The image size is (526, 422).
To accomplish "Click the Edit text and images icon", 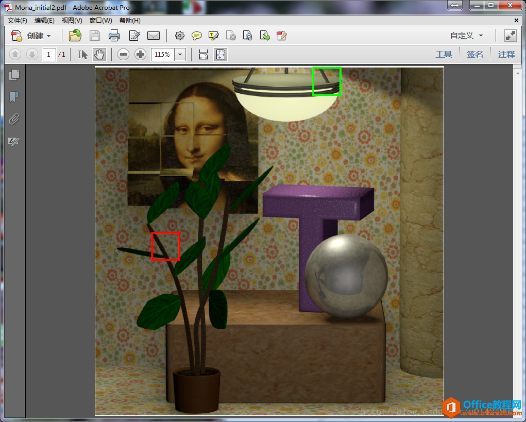I will 134,36.
